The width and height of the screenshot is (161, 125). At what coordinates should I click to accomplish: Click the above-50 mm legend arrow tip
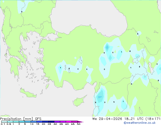click(80, 122)
